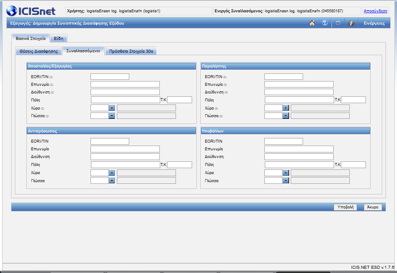Expand Χώρα dropdown in Παραλήπτης
Image resolution: width=397 pixels, height=273 pixels.
pos(286,108)
